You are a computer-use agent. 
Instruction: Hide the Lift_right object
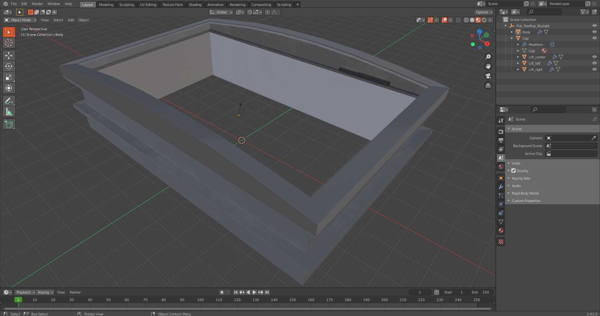[x=594, y=69]
